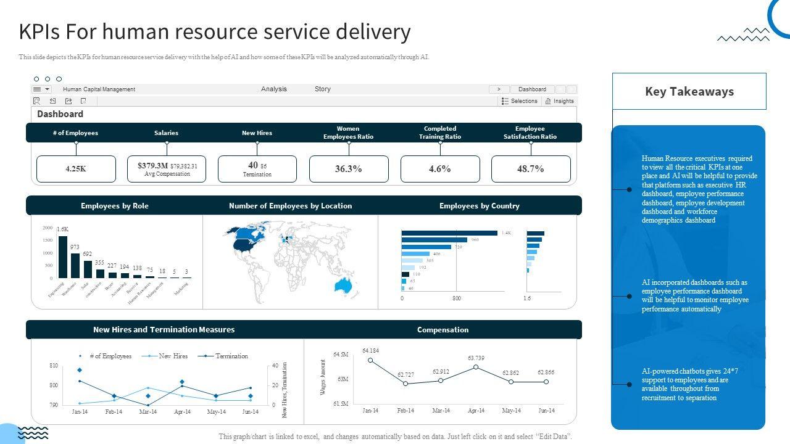Click the Jan-14 '# of Employees' diamond marker
This screenshot has width=790, height=444.
click(80, 370)
